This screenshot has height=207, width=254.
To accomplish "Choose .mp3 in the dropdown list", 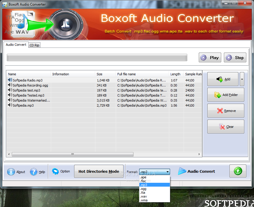I will [x=154, y=185].
